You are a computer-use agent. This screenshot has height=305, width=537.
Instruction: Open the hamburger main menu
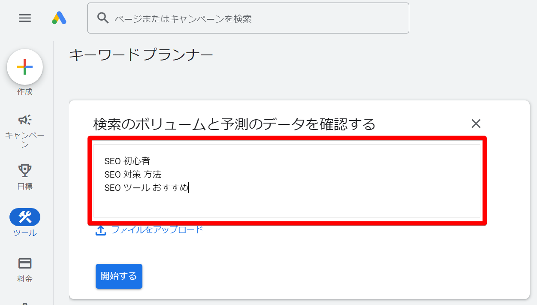click(25, 18)
